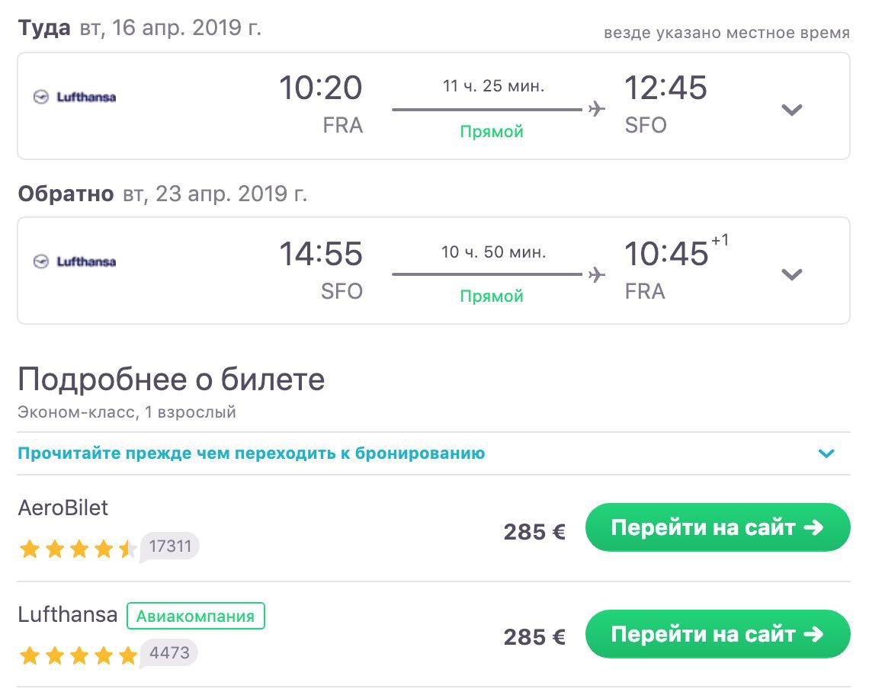
Task: Expand return flight details chevron
Action: pos(792,274)
